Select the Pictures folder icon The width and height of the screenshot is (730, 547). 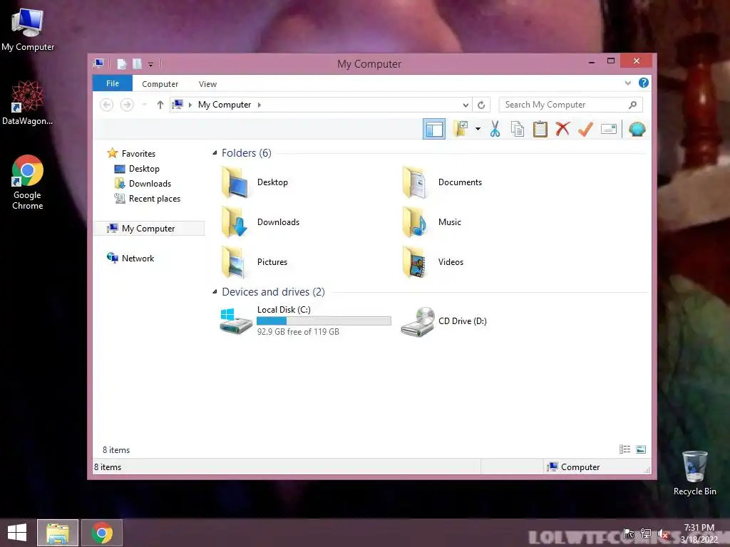pyautogui.click(x=234, y=262)
